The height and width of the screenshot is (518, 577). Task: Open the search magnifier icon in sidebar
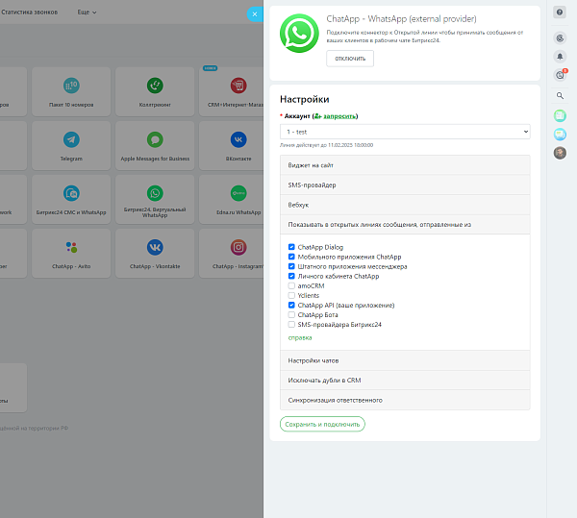560,95
